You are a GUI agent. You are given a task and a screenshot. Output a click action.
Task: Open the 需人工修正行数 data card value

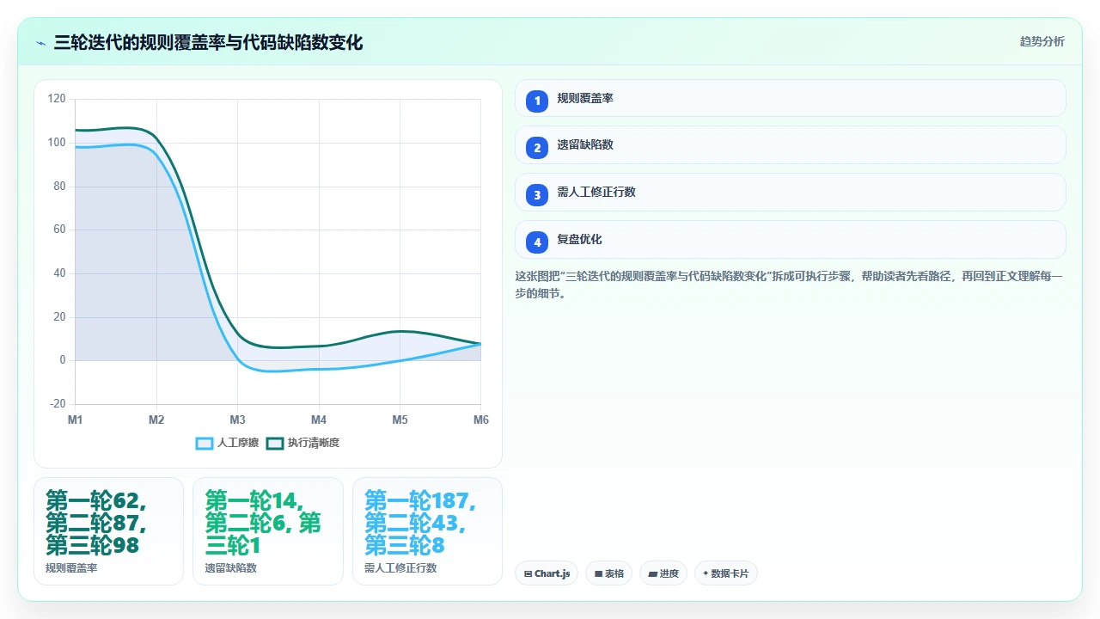point(420,523)
